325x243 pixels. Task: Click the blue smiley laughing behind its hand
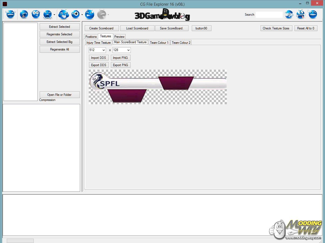pos(64,14)
